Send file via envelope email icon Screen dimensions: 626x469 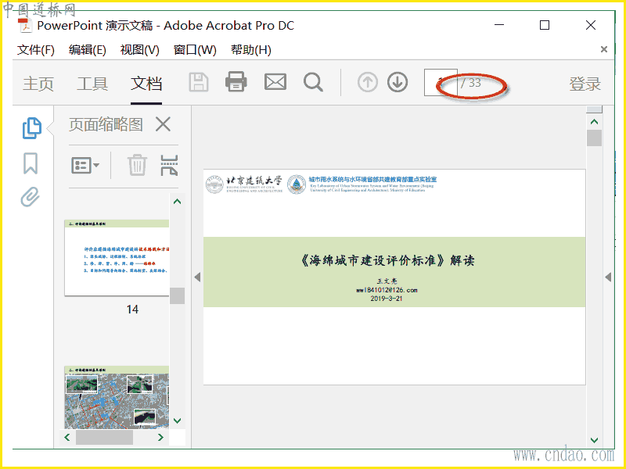click(x=275, y=82)
